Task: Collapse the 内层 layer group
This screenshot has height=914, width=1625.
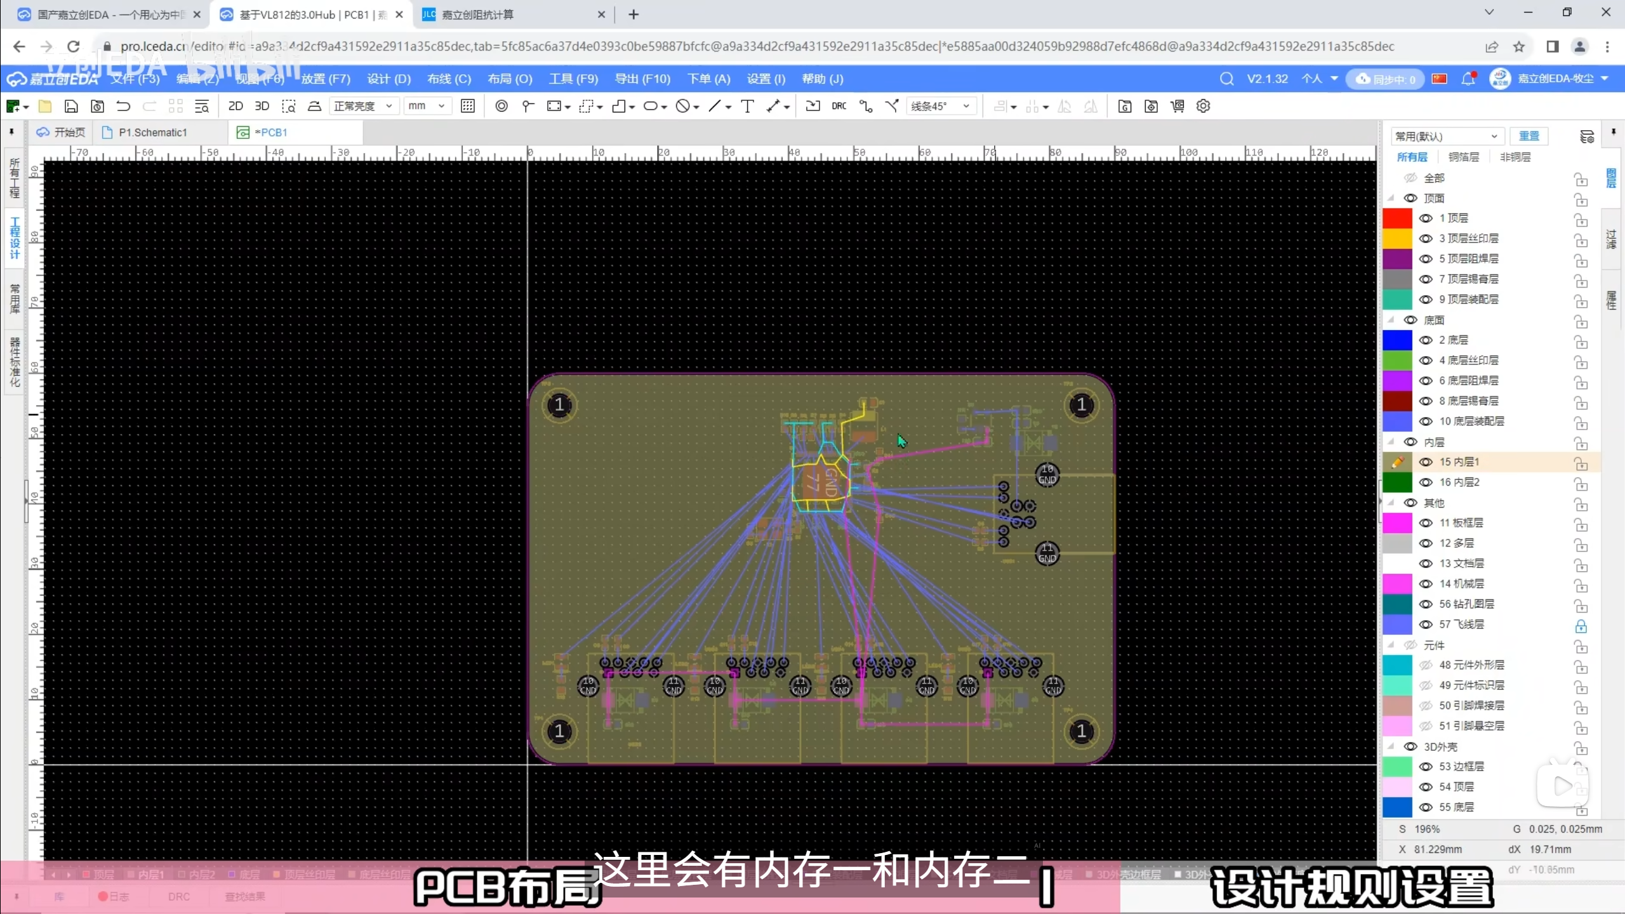Action: click(1391, 442)
